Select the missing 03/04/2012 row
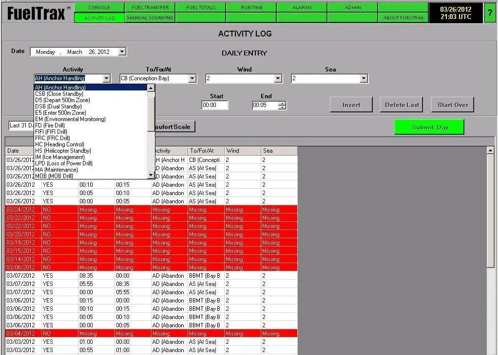Viewport: 498px width, 355px height. (x=151, y=334)
